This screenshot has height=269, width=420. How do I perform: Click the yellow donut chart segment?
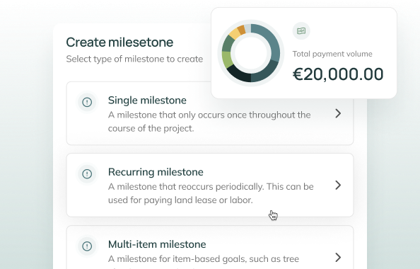tap(235, 34)
